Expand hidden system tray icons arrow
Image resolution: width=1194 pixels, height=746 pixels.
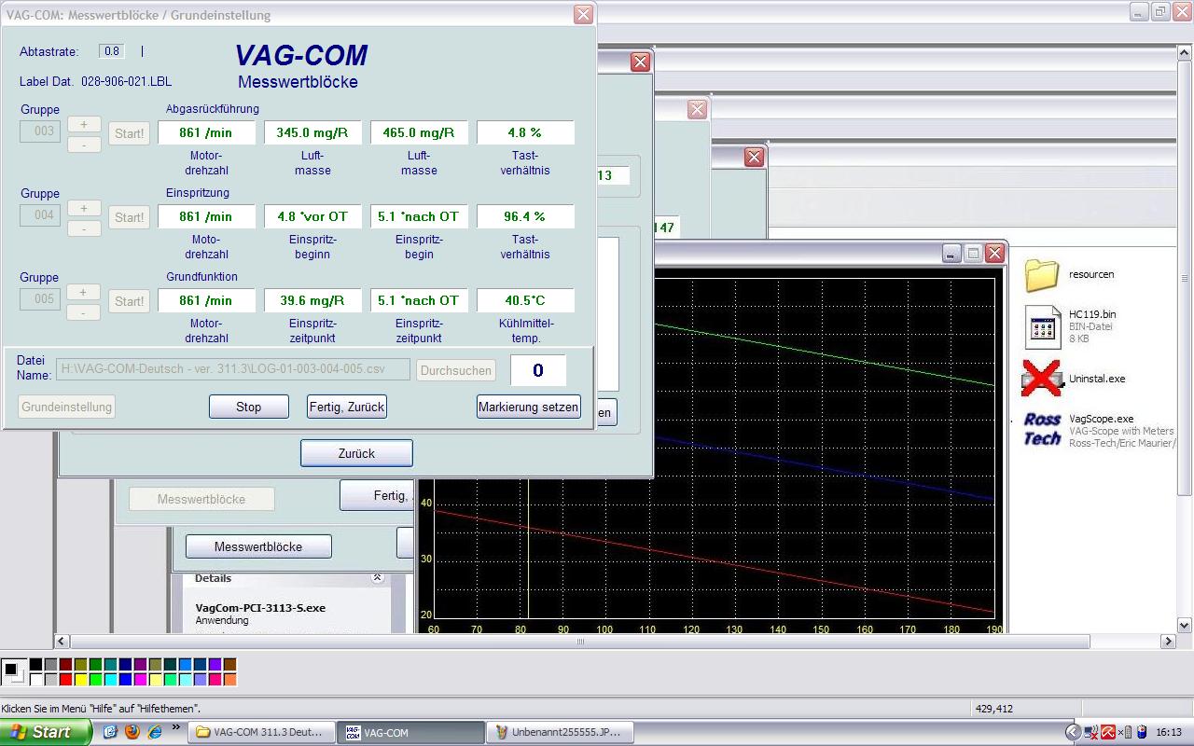1074,732
